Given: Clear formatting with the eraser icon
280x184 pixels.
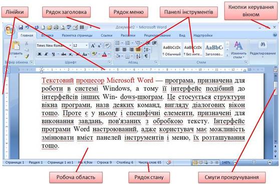Looking at the screenshot, I should pos(107,46).
